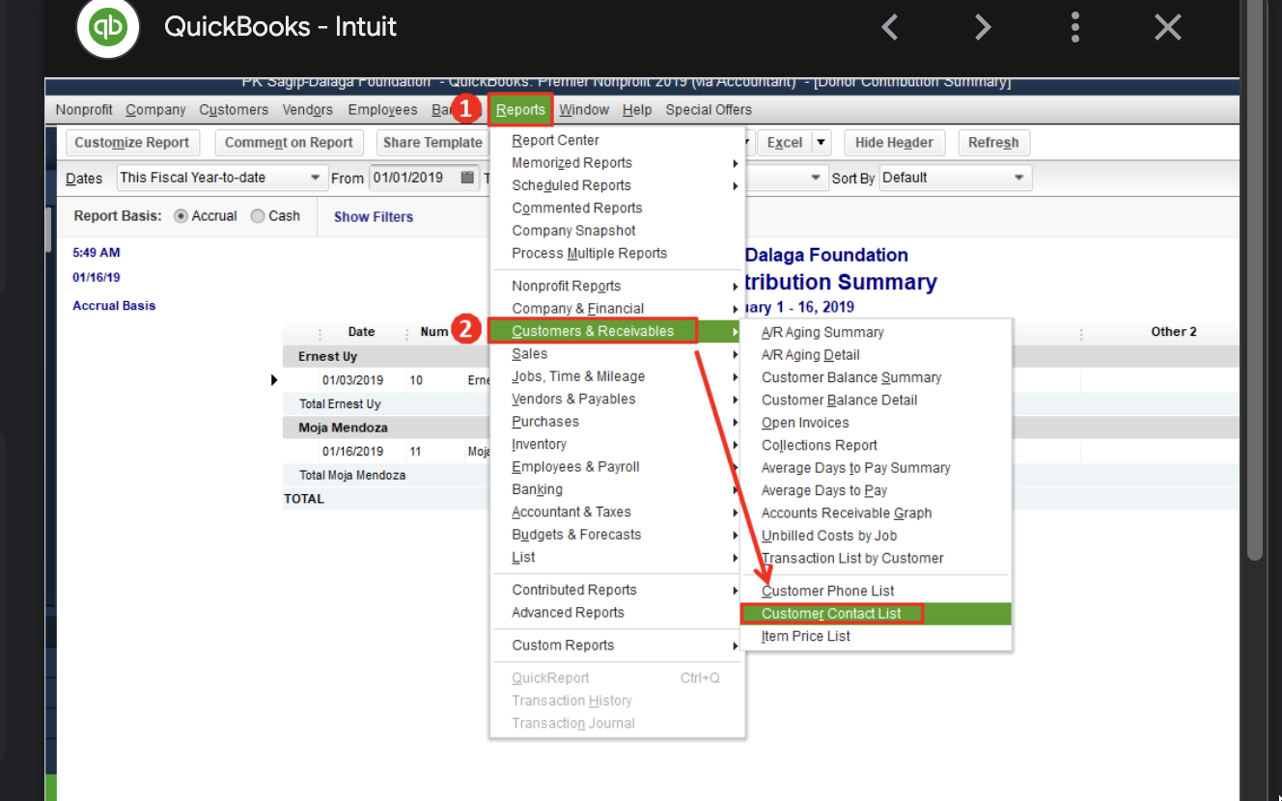The height and width of the screenshot is (801, 1282).
Task: Open the three-dot overflow menu
Action: (1074, 27)
